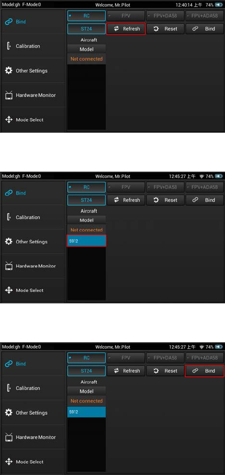
Task: Click the chain-link Bind icon in bottom screenshot sidebar
Action: tap(9, 364)
